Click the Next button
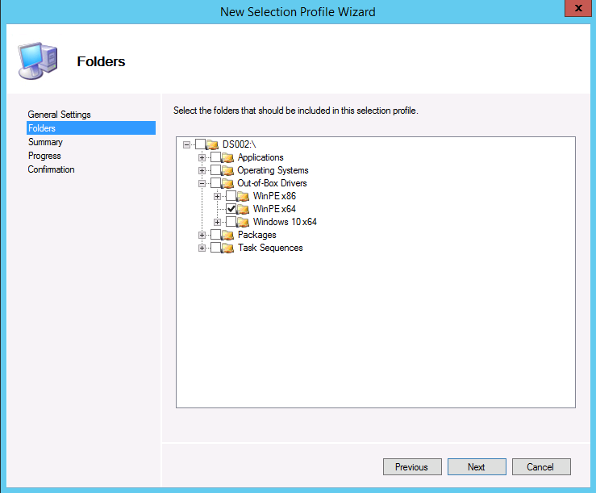 [477, 467]
